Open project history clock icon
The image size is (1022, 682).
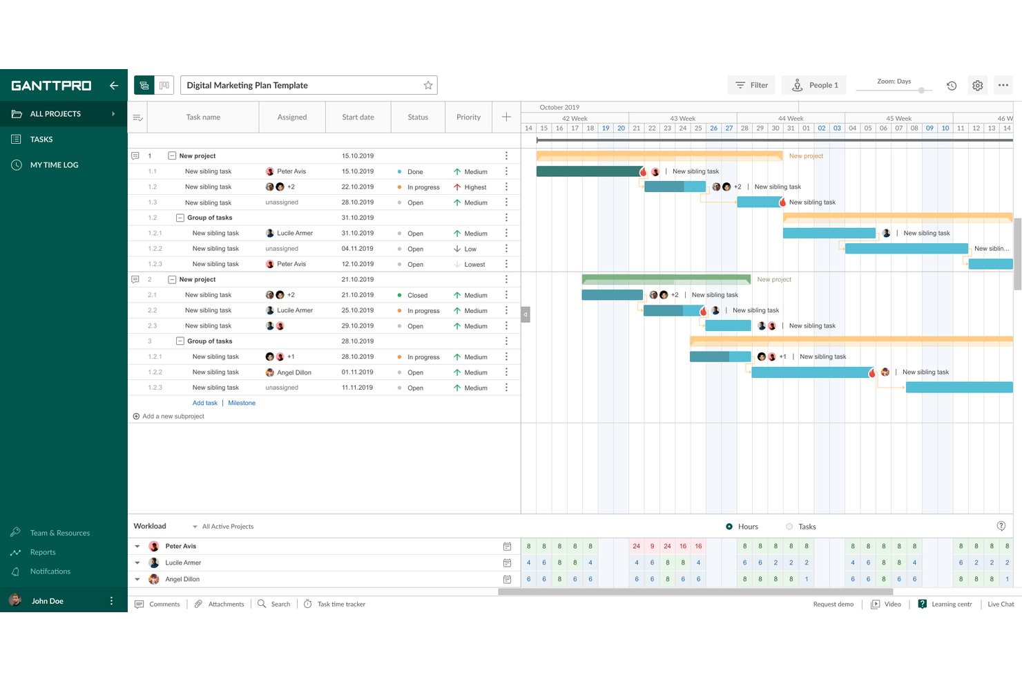click(952, 86)
